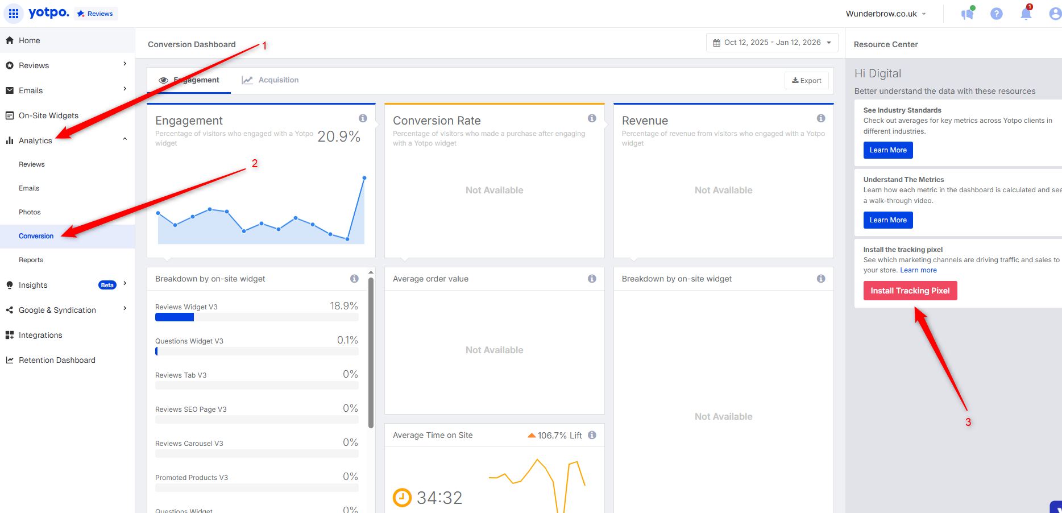Image resolution: width=1062 pixels, height=513 pixels.
Task: Click info icon on right Breakdown by on-site widget
Action: pos(821,279)
